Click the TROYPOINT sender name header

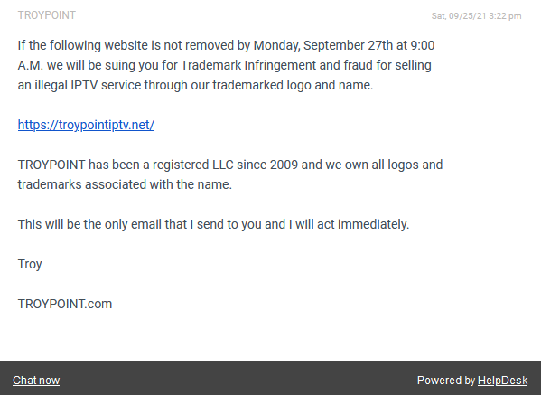tap(47, 15)
